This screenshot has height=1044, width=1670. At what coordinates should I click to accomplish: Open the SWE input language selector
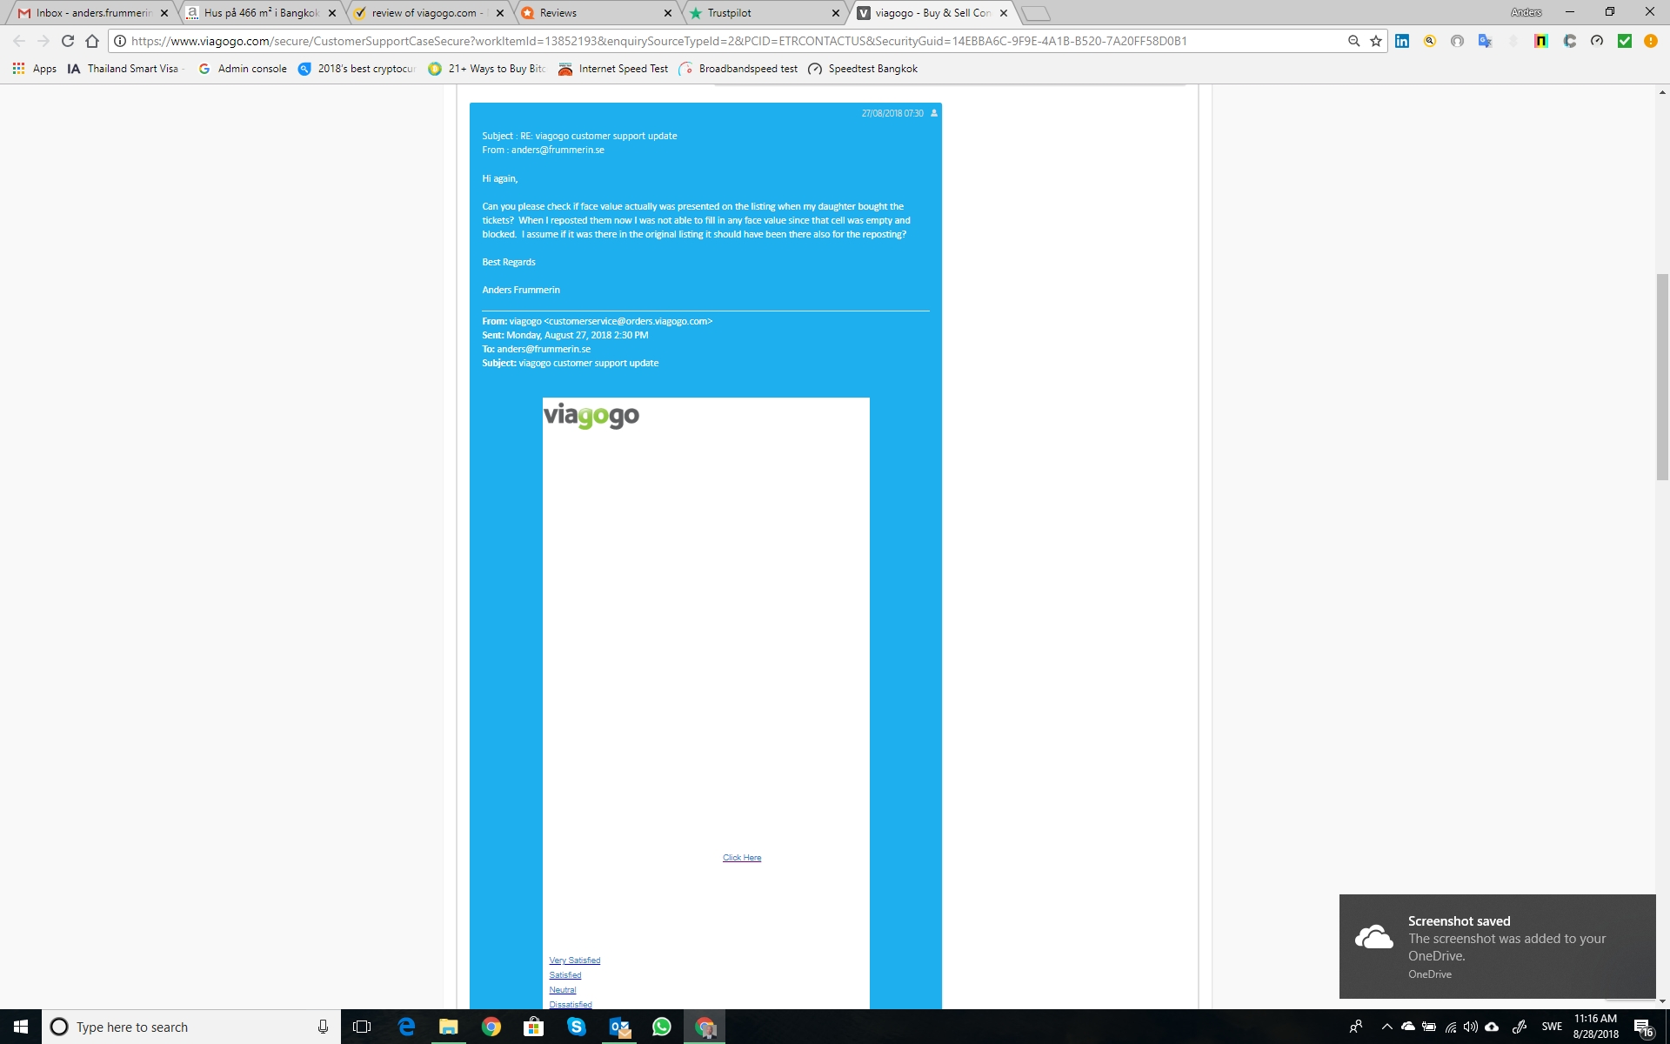1552,1027
